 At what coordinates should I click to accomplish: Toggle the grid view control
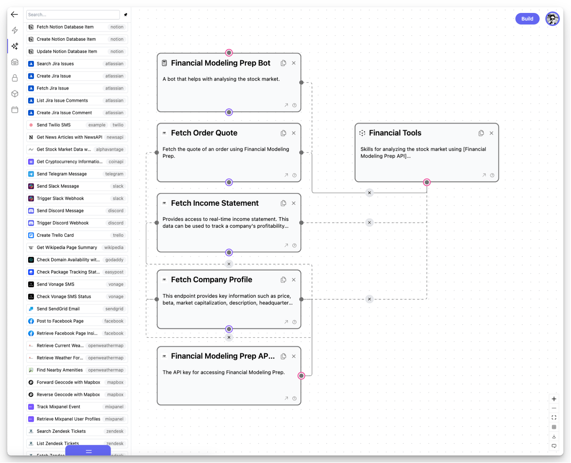click(x=554, y=427)
